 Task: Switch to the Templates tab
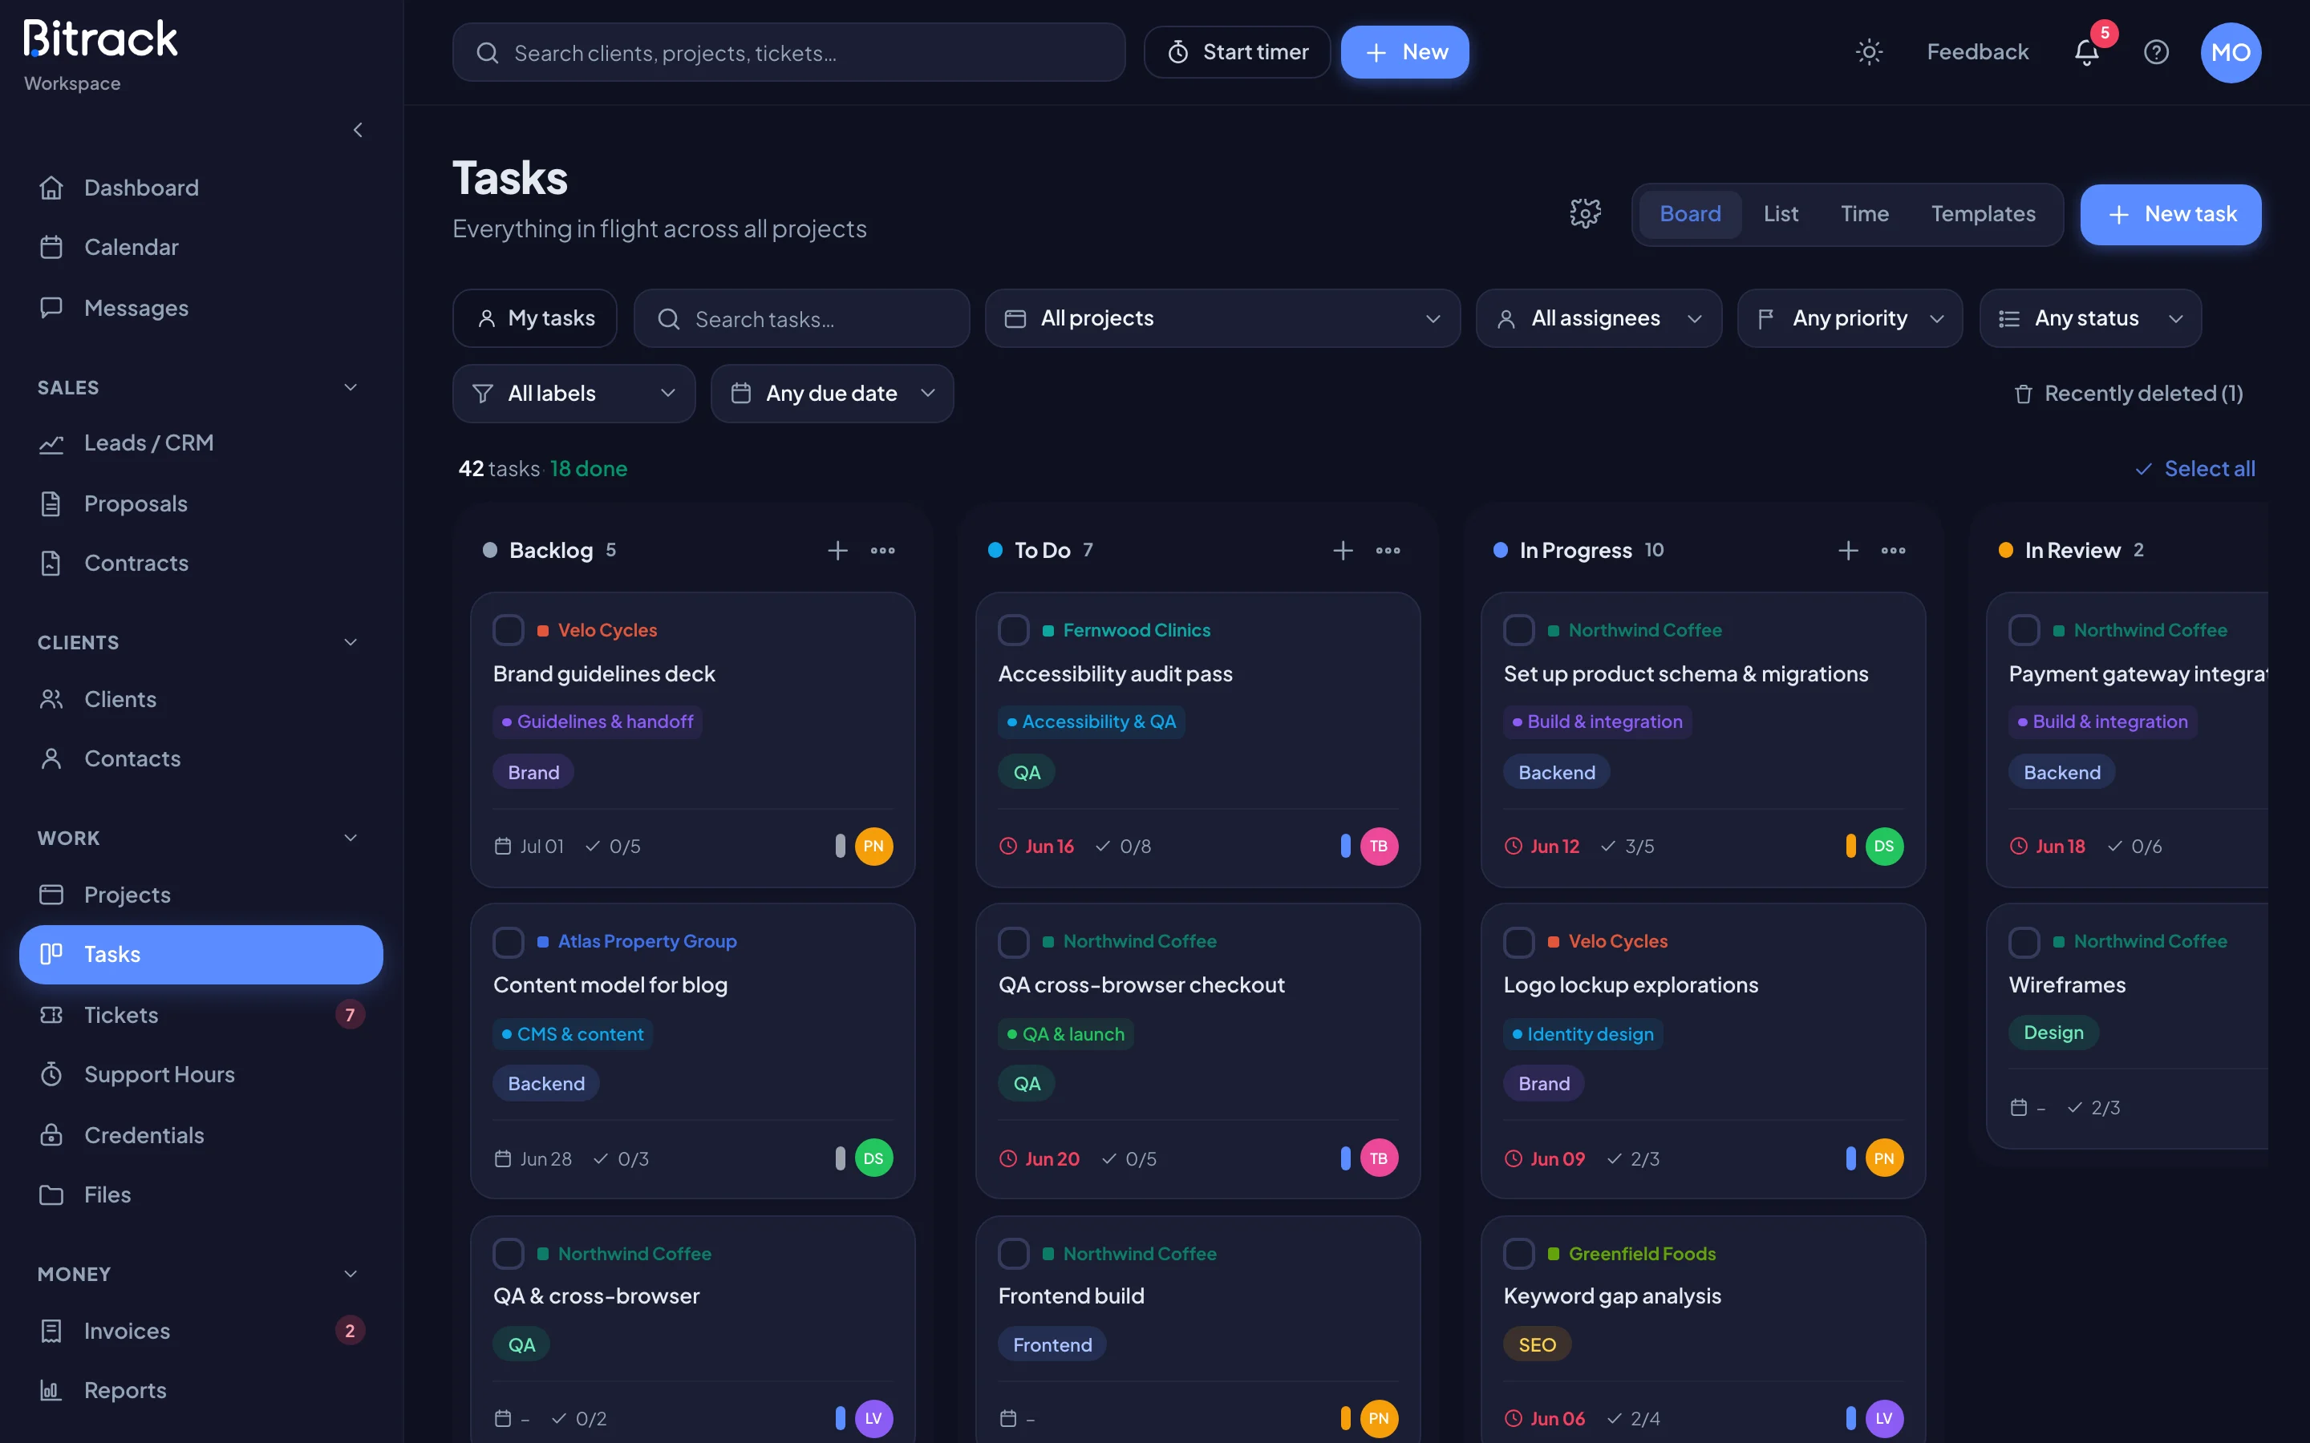tap(1983, 214)
